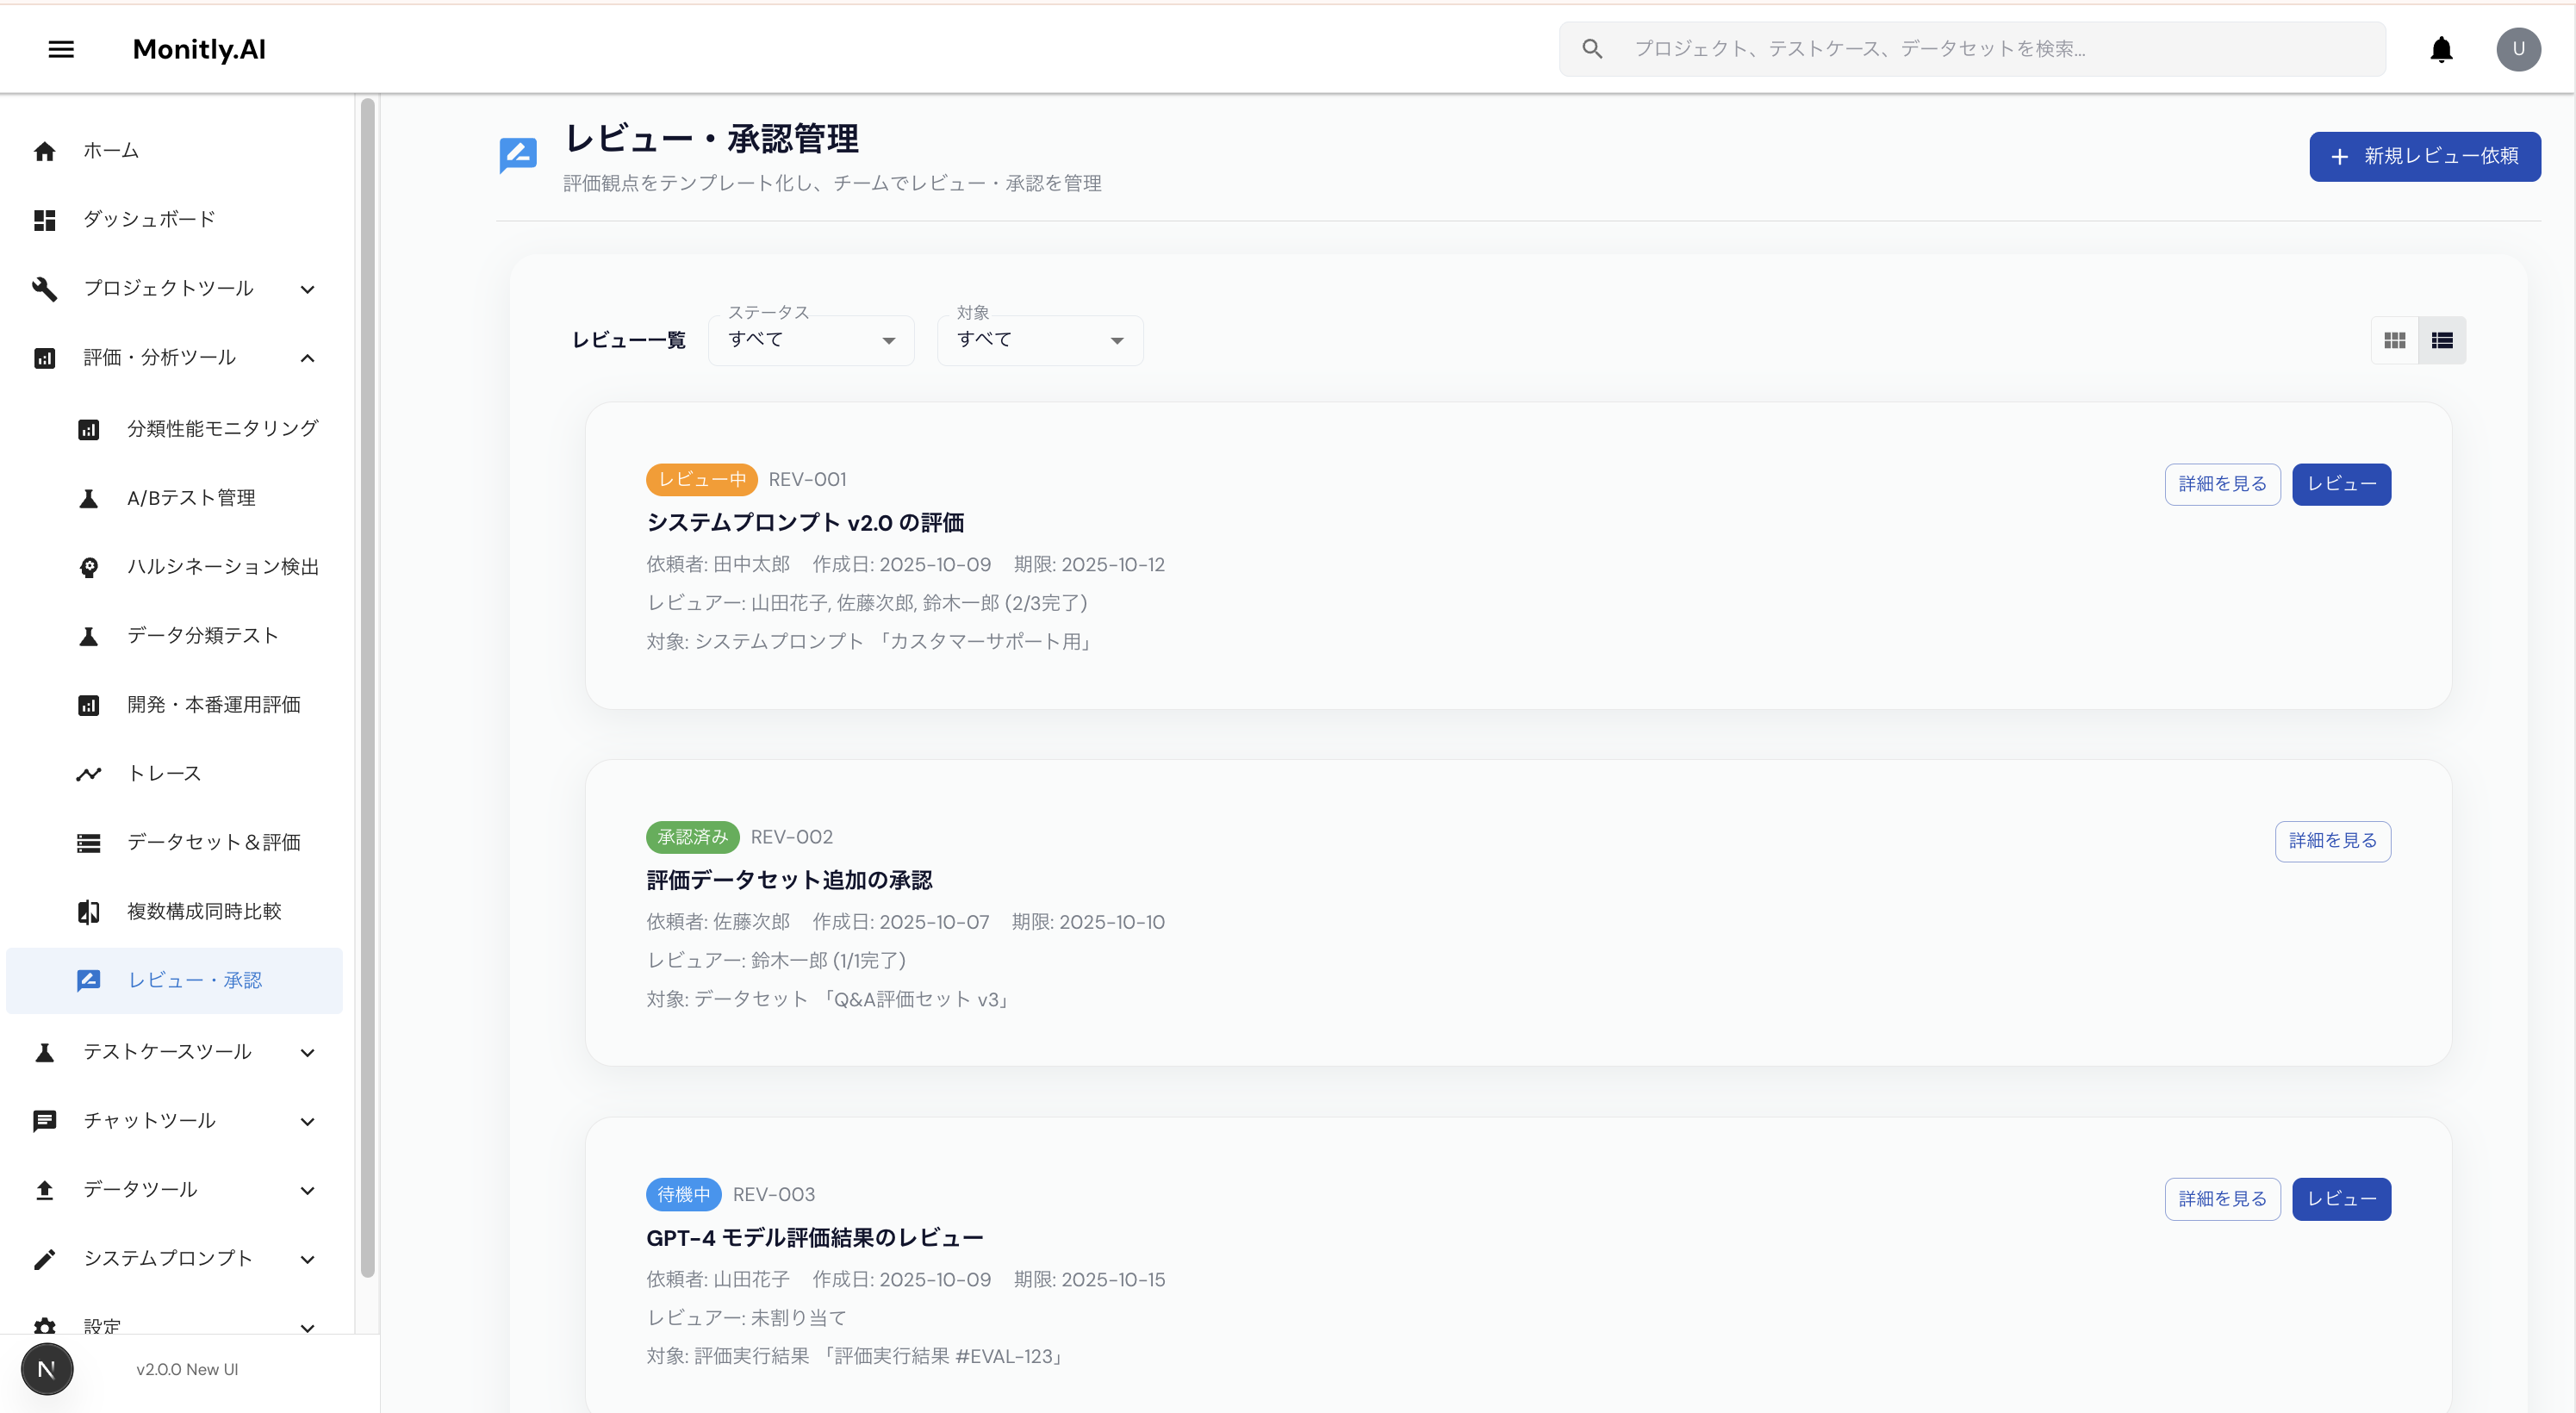Click the U user avatar icon
This screenshot has height=1413, width=2576.
[2519, 49]
